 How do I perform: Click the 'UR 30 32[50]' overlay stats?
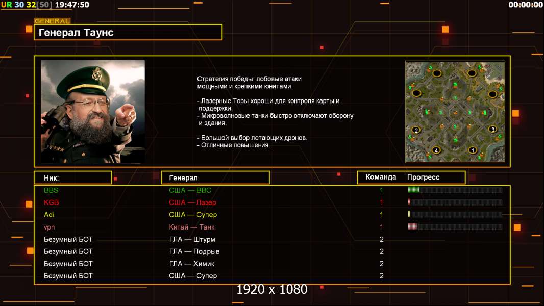click(27, 5)
